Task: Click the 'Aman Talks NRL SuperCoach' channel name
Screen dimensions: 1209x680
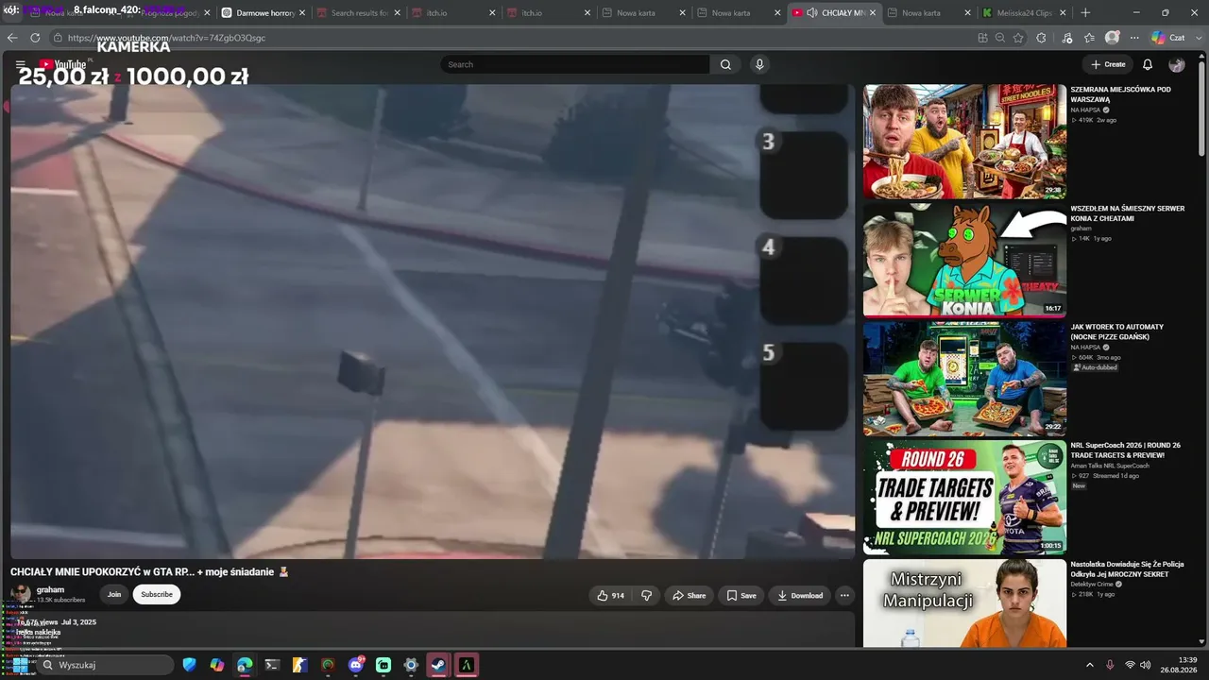Action: click(1110, 466)
